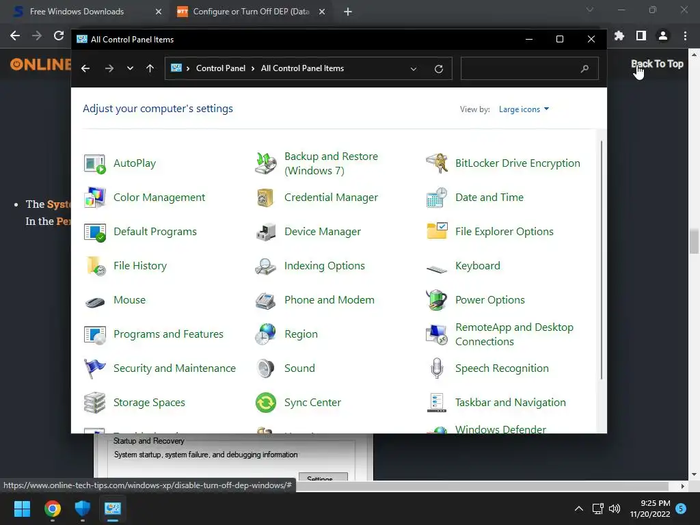Open the AutoPlay icon

pos(94,164)
